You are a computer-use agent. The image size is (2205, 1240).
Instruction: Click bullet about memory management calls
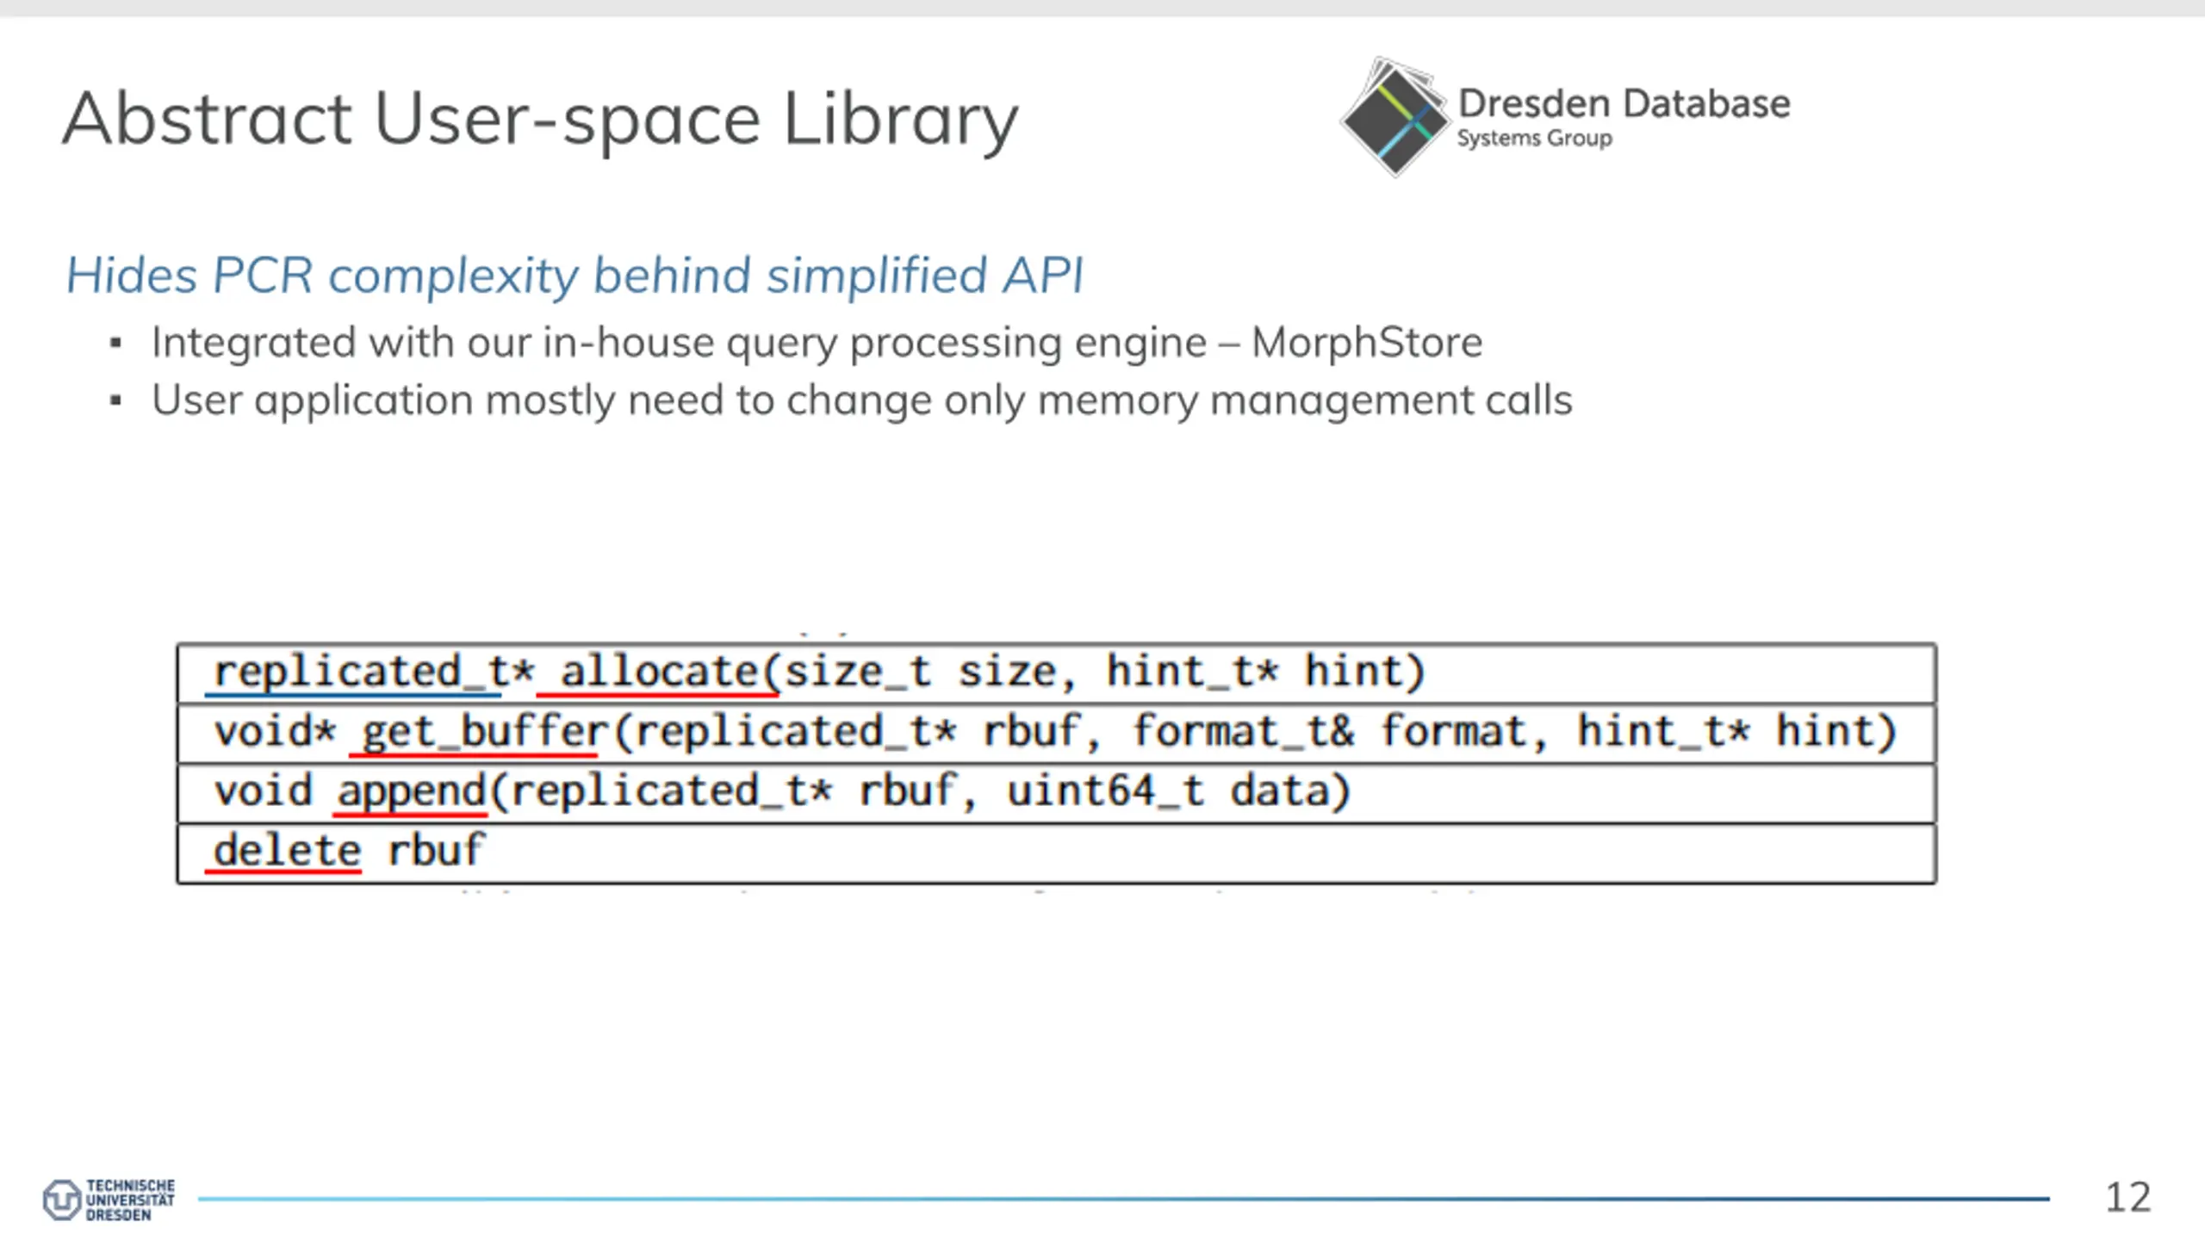pyautogui.click(x=862, y=400)
